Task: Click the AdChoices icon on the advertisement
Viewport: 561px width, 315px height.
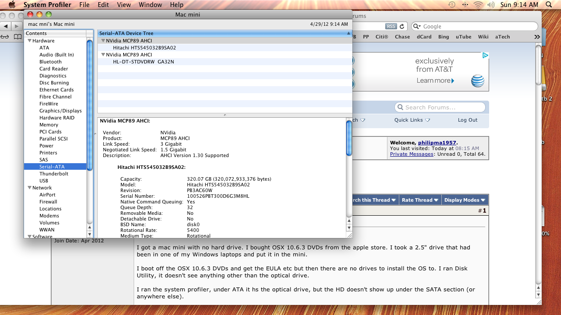Action: [485, 56]
